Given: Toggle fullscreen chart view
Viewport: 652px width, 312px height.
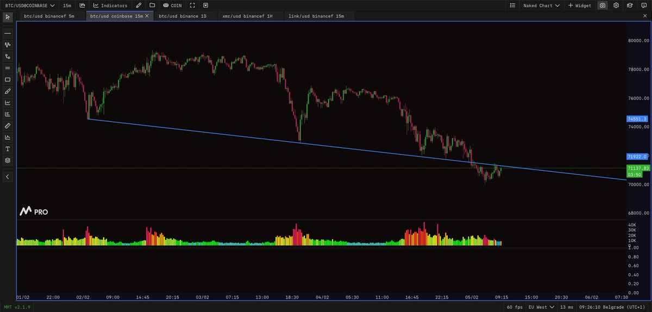Looking at the screenshot, I should click(x=192, y=5).
